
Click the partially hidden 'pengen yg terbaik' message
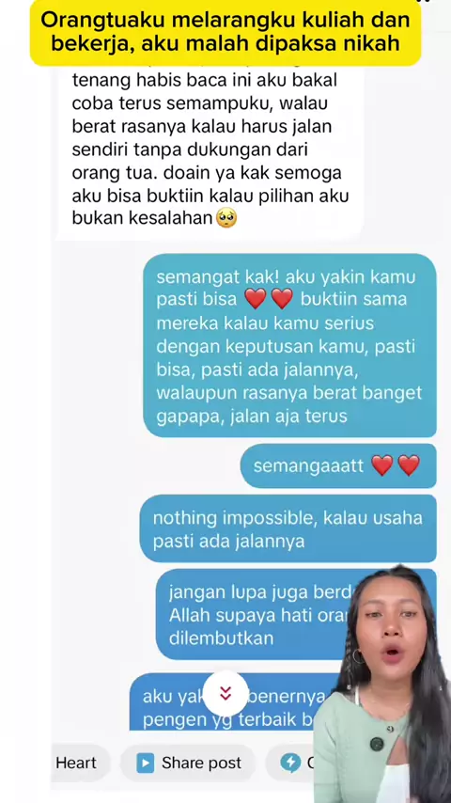pyautogui.click(x=225, y=702)
